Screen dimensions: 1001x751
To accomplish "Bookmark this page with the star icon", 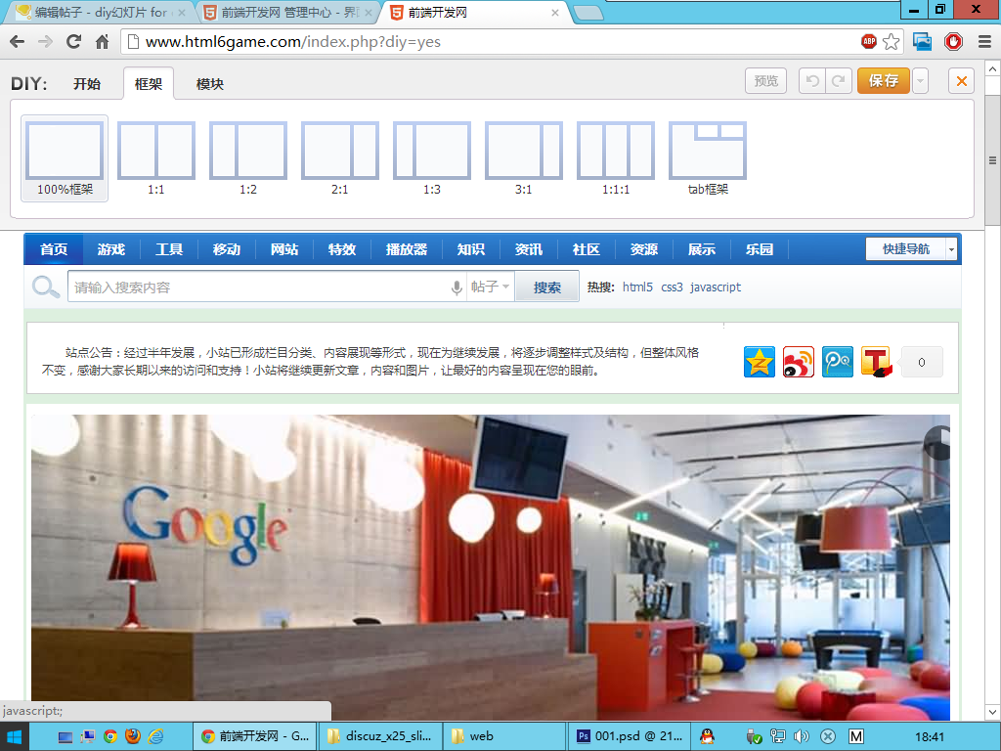I will pos(892,42).
